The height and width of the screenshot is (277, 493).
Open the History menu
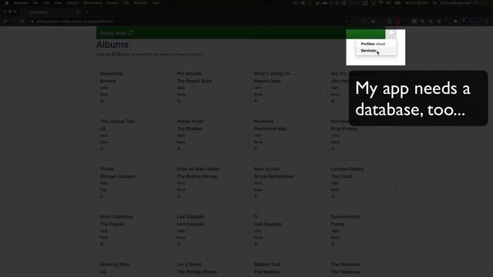coord(72,3)
